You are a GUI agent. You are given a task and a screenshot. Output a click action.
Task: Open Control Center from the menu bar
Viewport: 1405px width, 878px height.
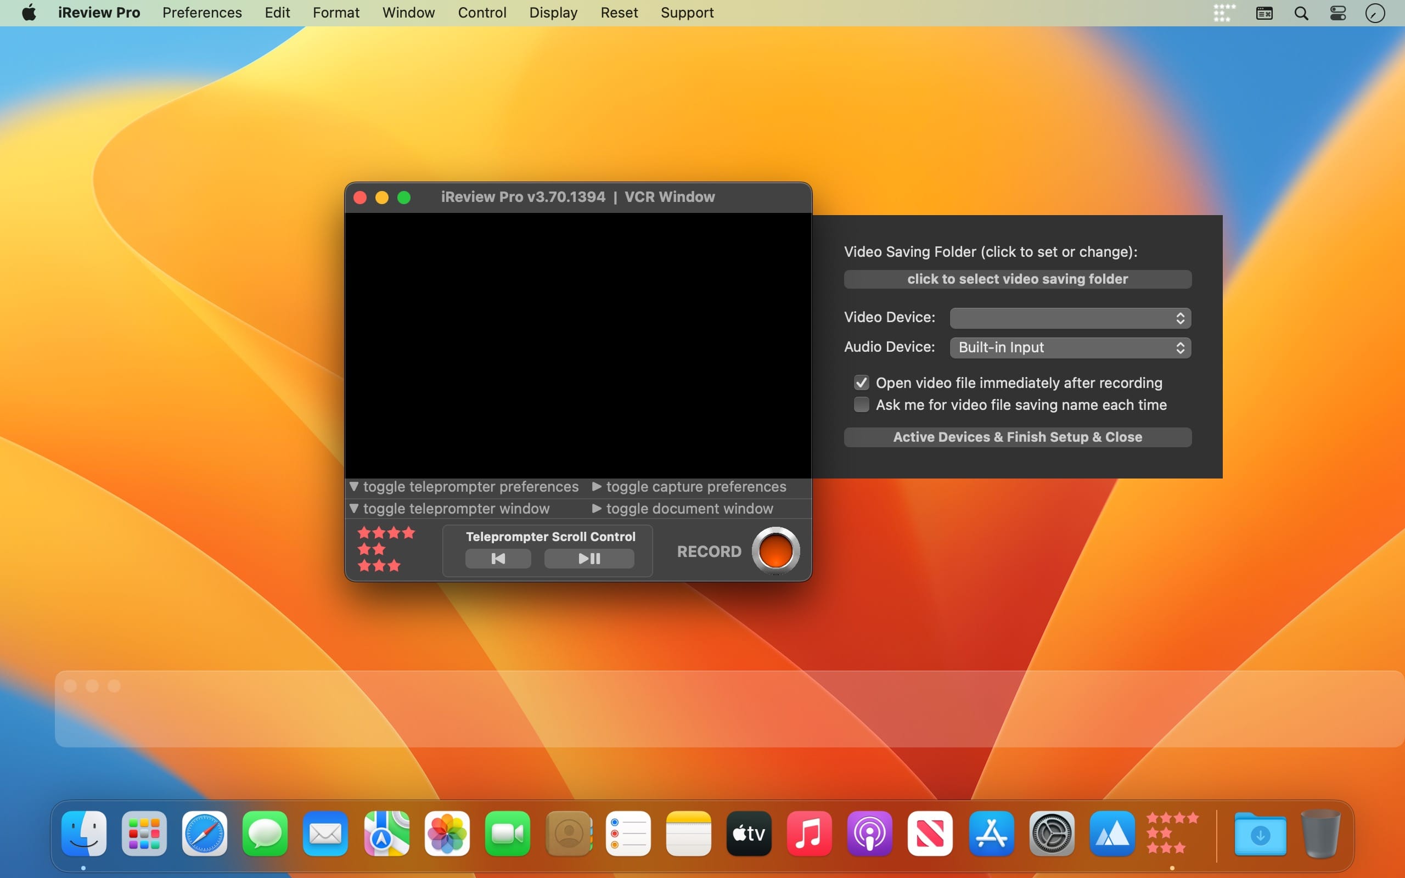pyautogui.click(x=1337, y=13)
